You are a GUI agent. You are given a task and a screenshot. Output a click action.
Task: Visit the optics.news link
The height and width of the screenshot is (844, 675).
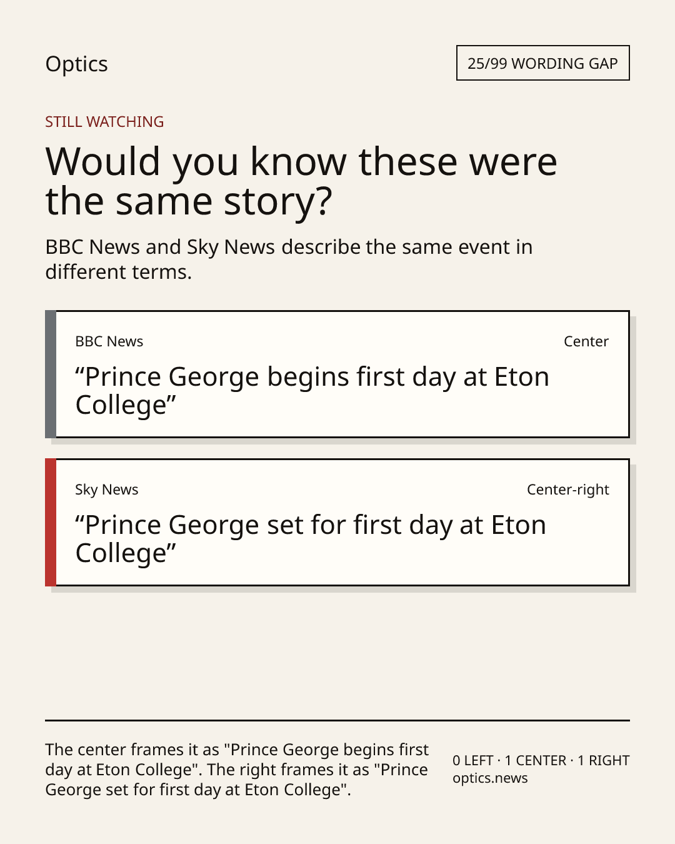click(490, 778)
